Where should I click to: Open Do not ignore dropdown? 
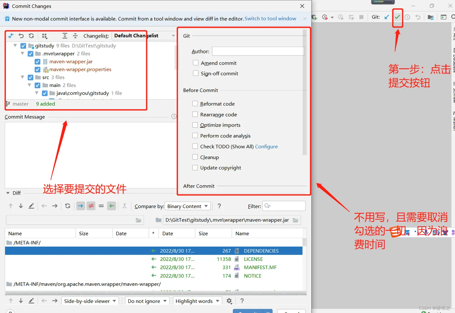pos(147,301)
